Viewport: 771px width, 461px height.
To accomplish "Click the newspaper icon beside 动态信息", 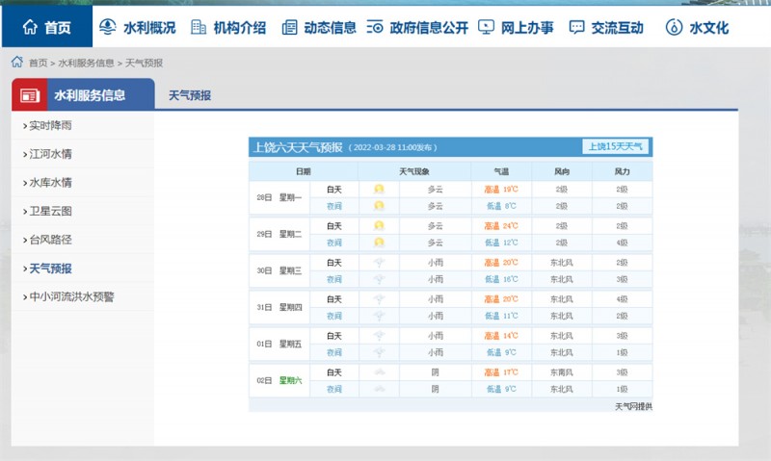I will (x=289, y=27).
